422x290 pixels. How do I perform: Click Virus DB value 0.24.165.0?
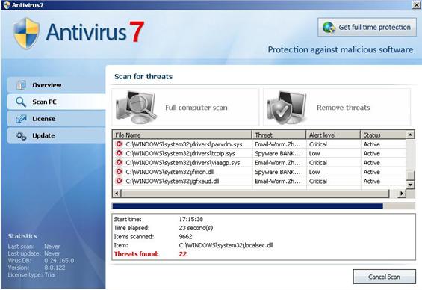[59, 260]
